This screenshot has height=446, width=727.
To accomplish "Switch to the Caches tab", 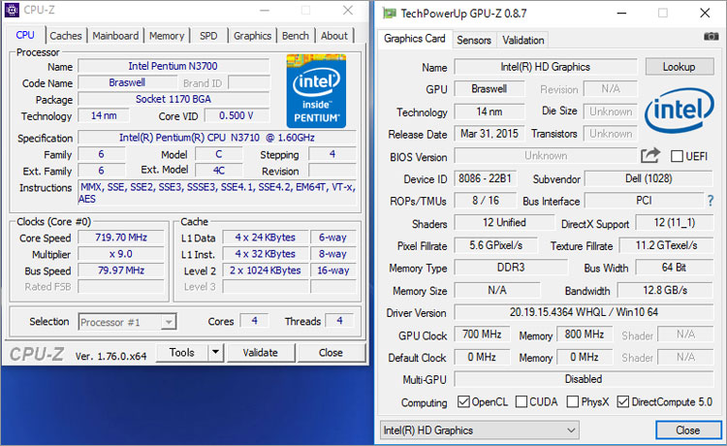I will (x=66, y=36).
